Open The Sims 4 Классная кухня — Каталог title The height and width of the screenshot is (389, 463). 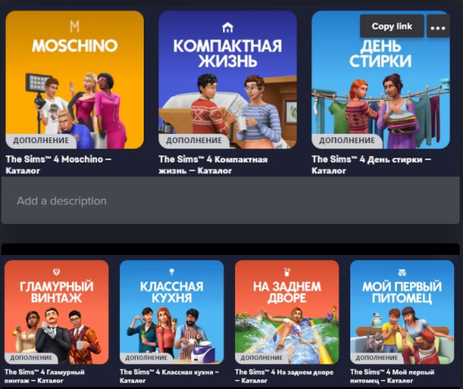point(169,376)
